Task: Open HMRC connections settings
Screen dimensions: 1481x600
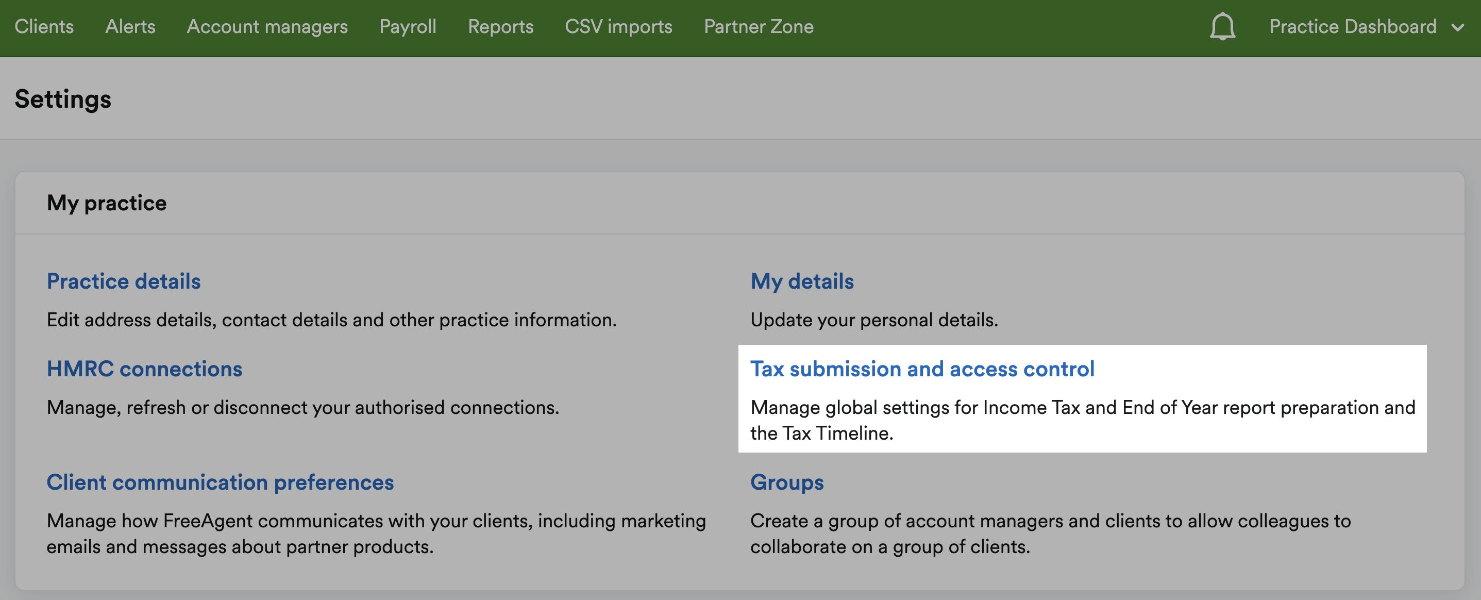Action: point(144,369)
